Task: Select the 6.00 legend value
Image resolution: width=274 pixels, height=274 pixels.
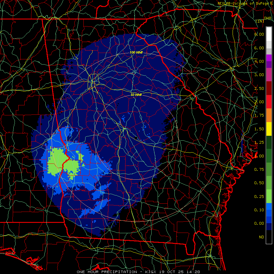Action: (x=259, y=48)
